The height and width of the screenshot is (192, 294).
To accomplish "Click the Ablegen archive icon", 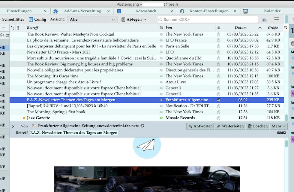I will coord(123,19).
